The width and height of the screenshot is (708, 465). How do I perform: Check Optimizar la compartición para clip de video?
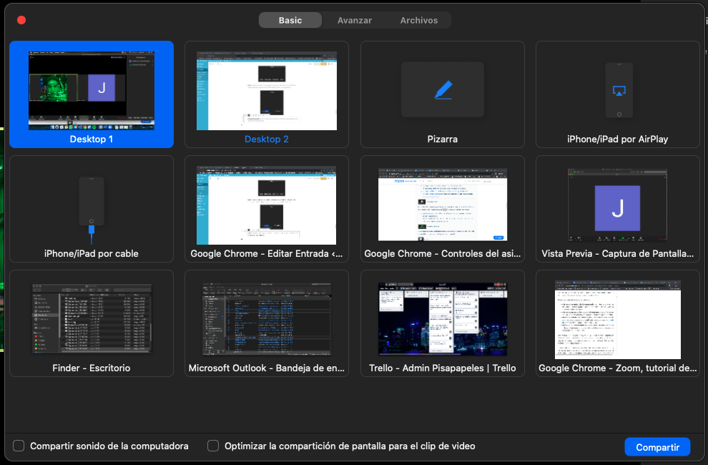pyautogui.click(x=213, y=446)
